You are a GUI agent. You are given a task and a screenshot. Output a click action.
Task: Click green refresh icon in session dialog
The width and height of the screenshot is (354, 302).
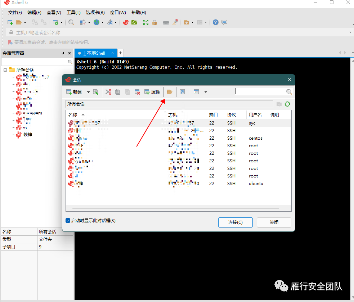pyautogui.click(x=287, y=104)
